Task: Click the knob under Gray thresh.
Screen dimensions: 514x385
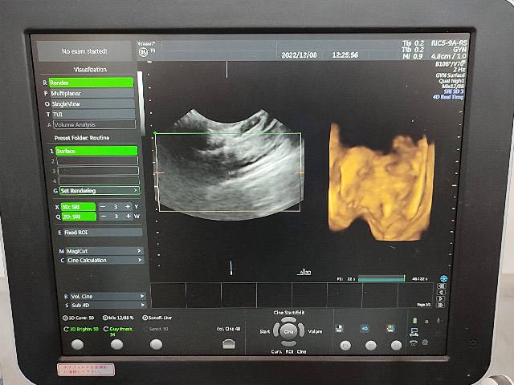Action: point(116,344)
